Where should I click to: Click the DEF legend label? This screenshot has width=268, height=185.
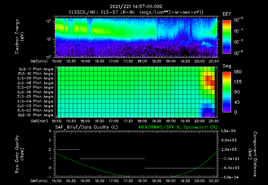click(x=227, y=14)
